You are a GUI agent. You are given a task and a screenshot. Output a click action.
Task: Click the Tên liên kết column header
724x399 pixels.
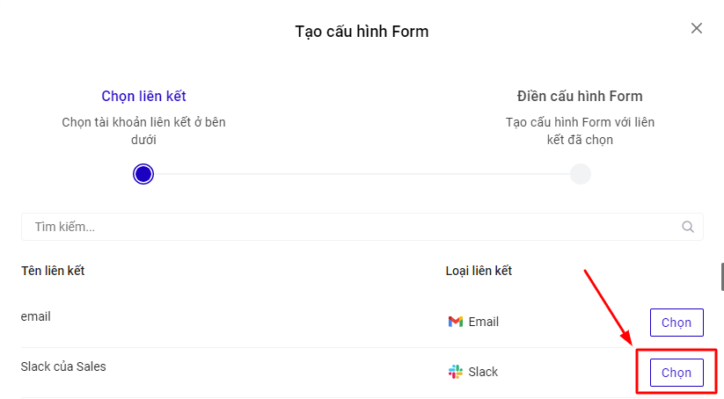53,271
